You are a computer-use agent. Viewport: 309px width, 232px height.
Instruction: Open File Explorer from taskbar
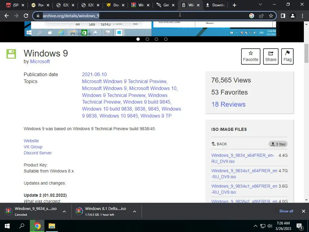pos(52,226)
